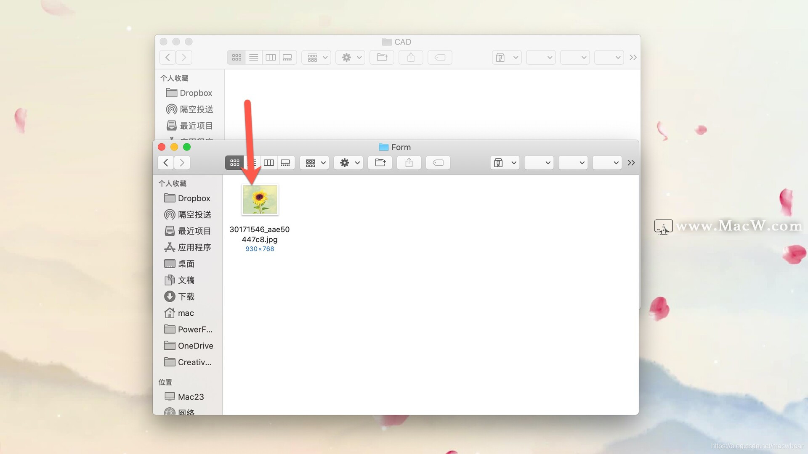Click the share/export icon
This screenshot has height=454, width=808.
[x=409, y=162]
